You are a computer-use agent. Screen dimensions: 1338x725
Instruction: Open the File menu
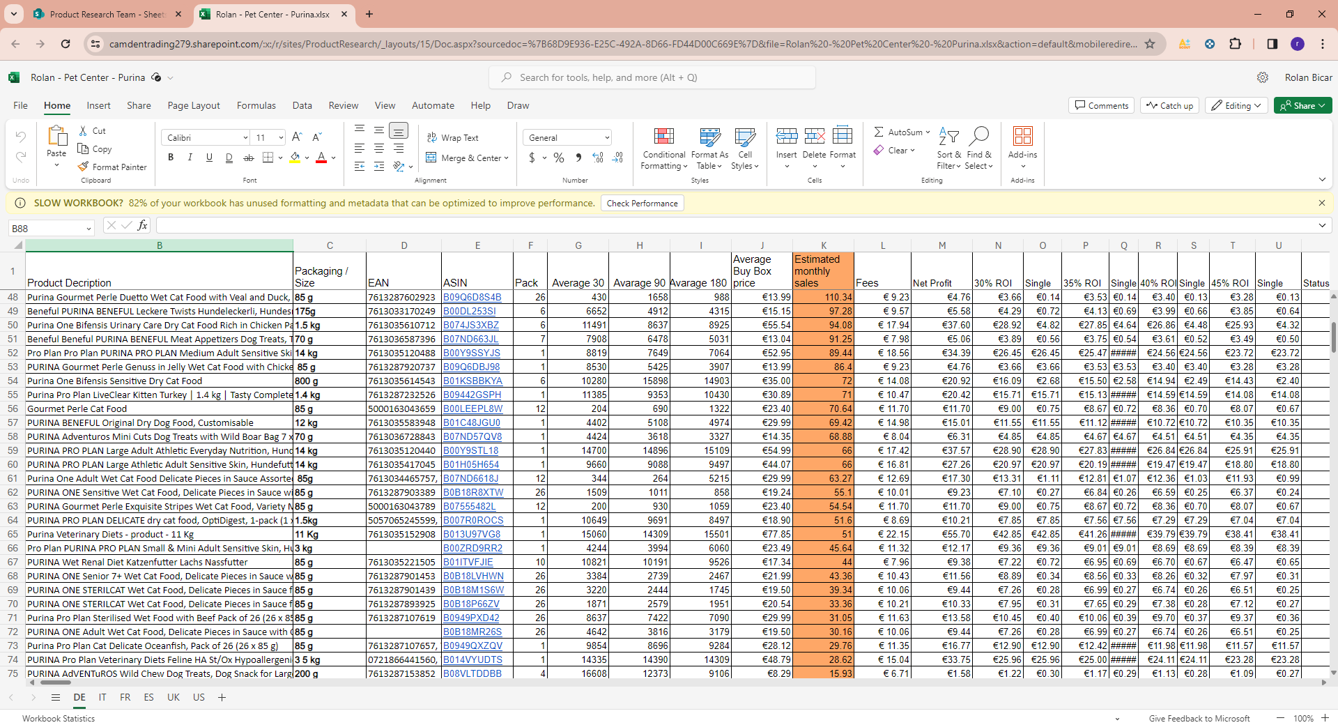(21, 105)
